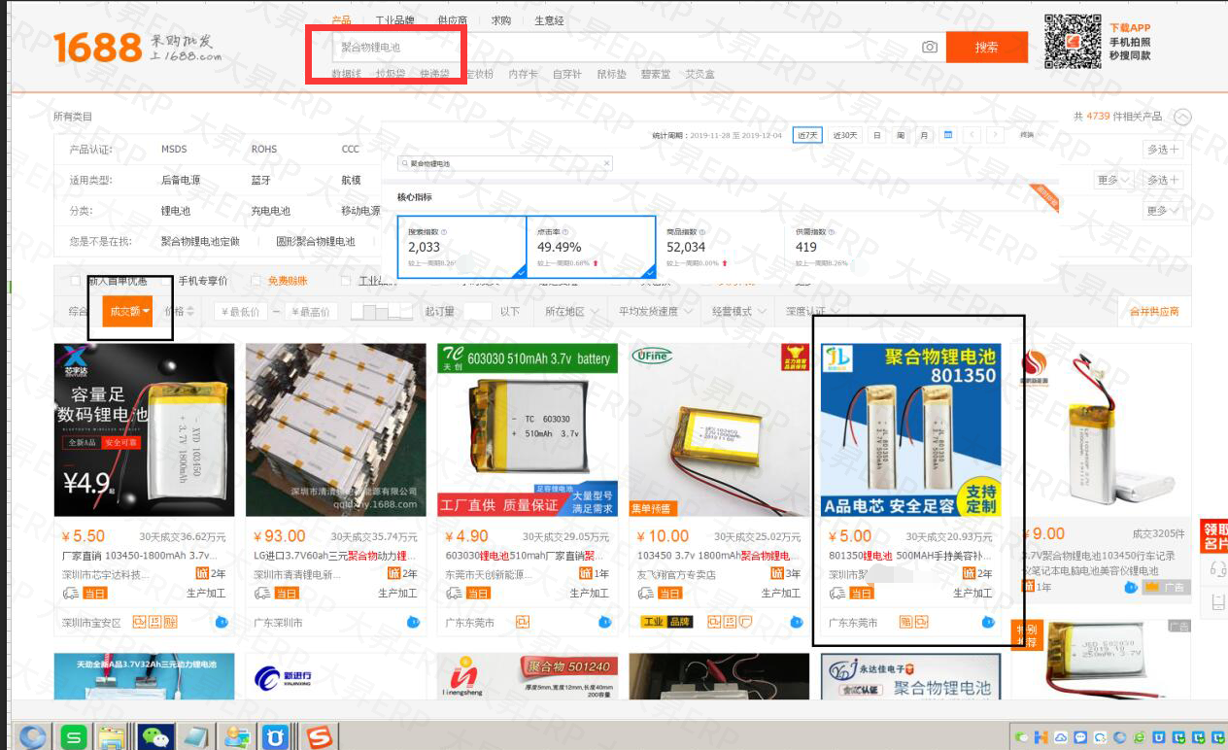1228x750 pixels.
Task: Go to previous period arrow in stats panel
Action: pos(971,135)
